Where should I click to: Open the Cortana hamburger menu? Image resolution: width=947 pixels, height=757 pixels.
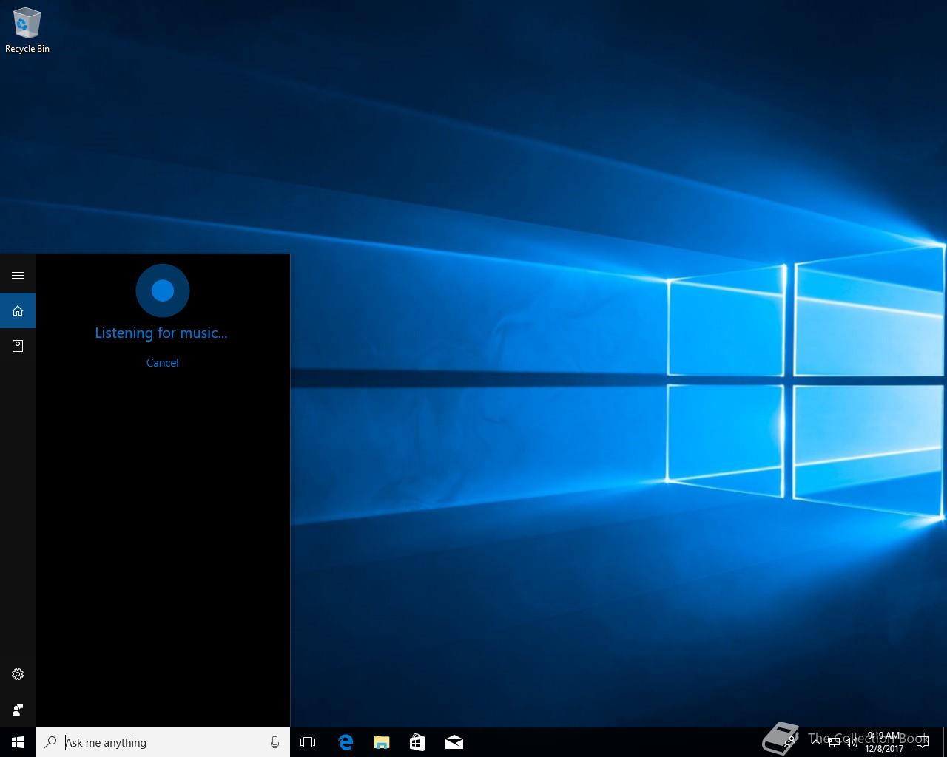18,275
